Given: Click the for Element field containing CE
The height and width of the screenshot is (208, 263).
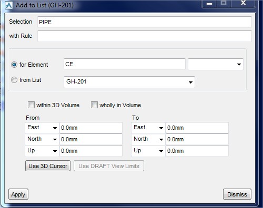Looking at the screenshot, I should pyautogui.click(x=125, y=64).
